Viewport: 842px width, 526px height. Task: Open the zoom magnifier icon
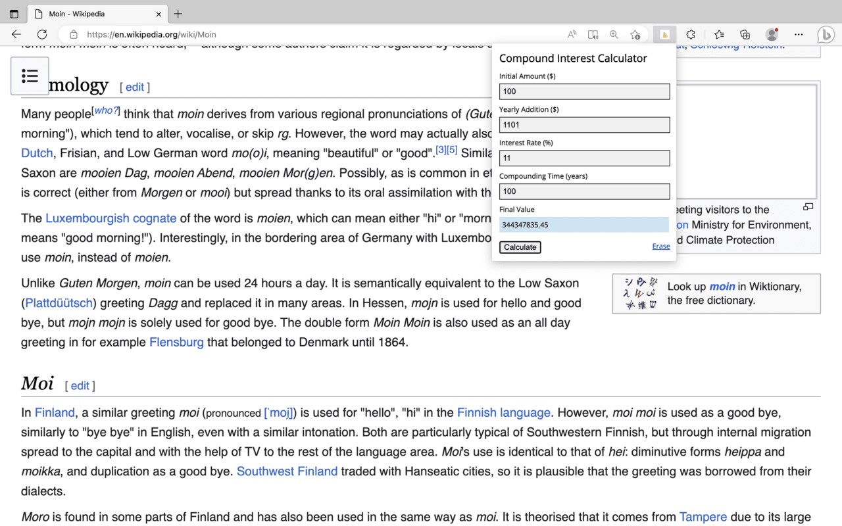point(614,34)
